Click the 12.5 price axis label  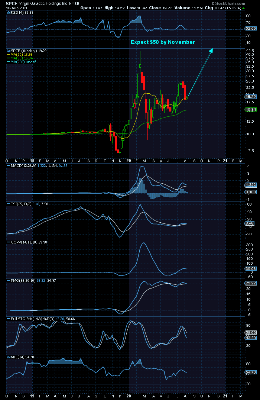pos(250,121)
